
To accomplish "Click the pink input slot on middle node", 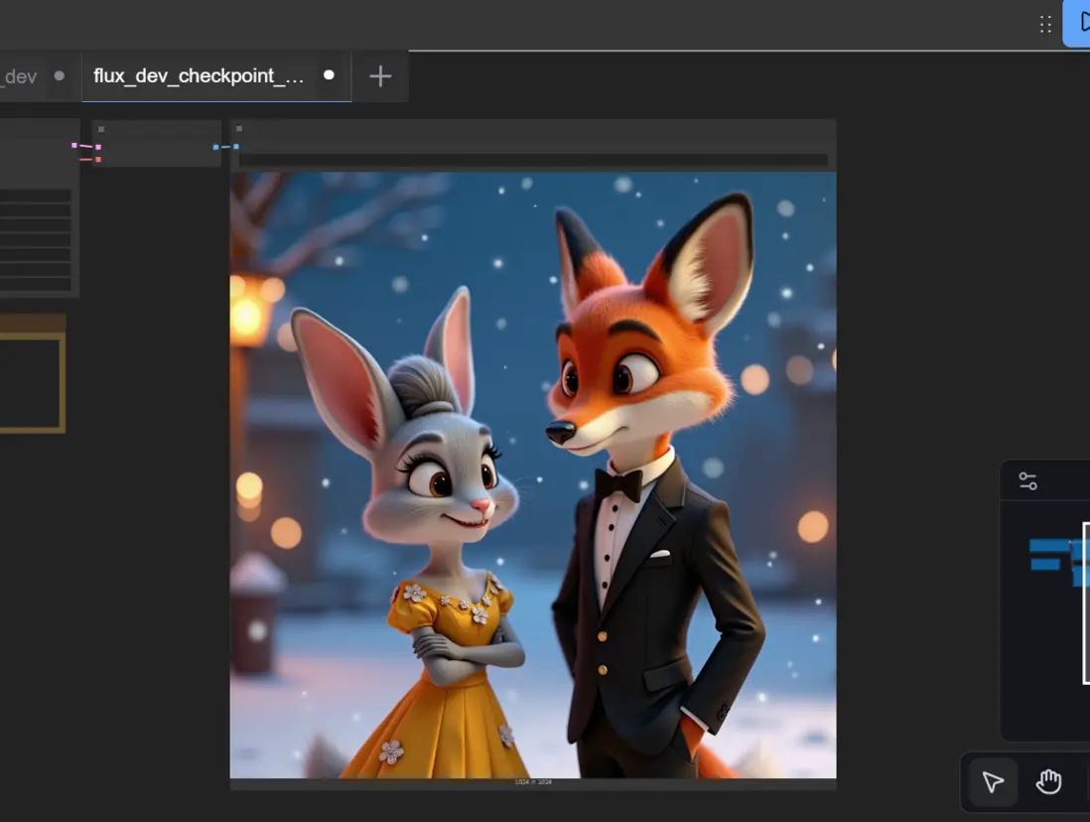I will [98, 147].
